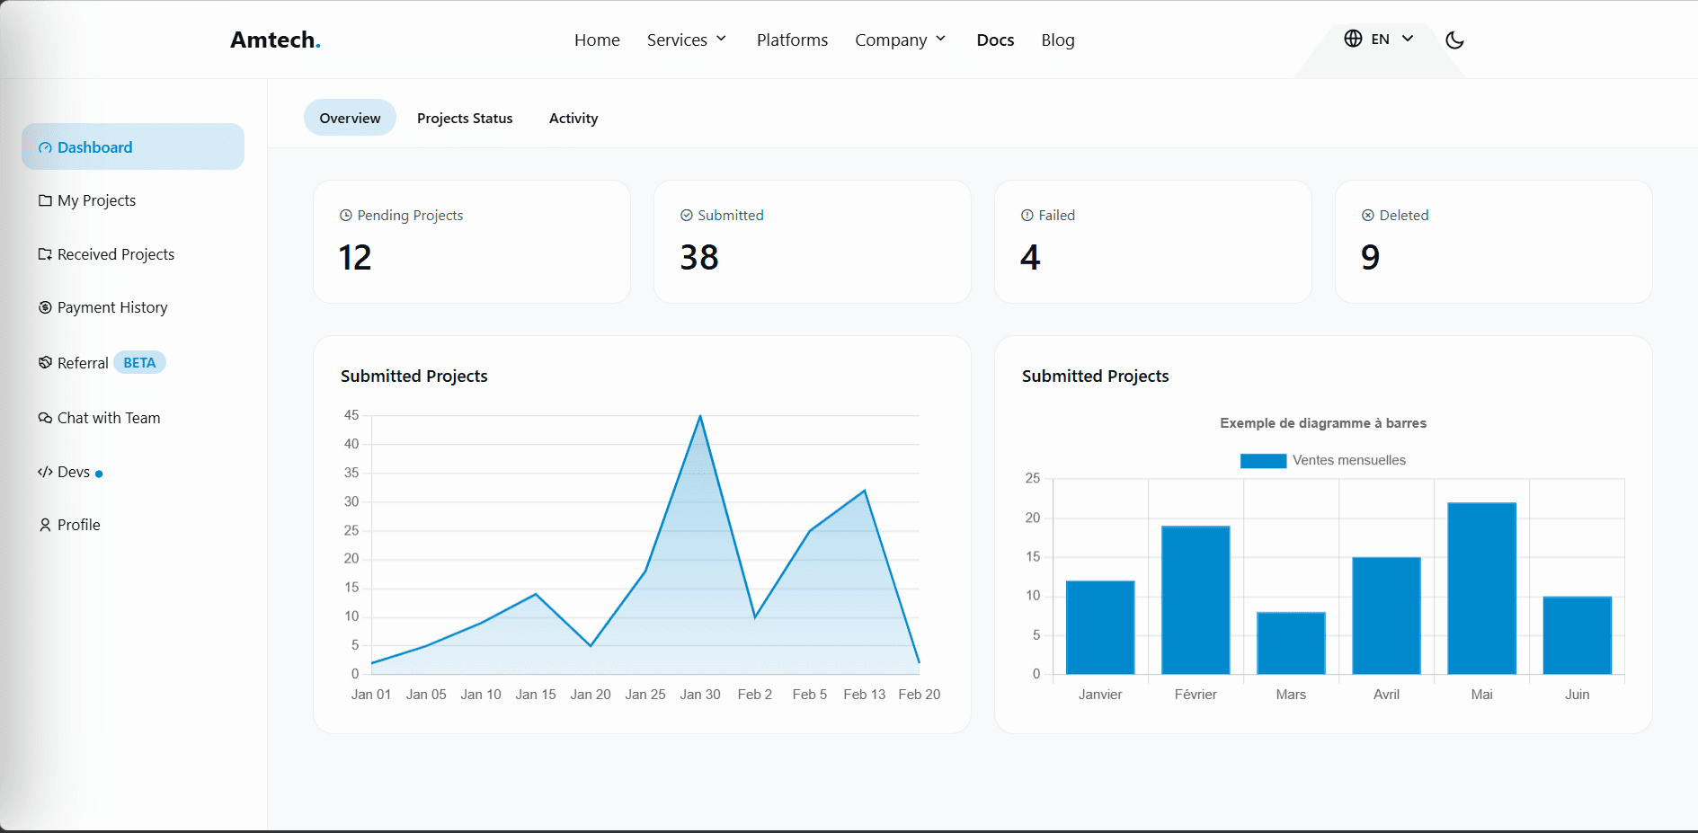Toggle dark mode with the moon icon
This screenshot has width=1698, height=833.
[1454, 40]
